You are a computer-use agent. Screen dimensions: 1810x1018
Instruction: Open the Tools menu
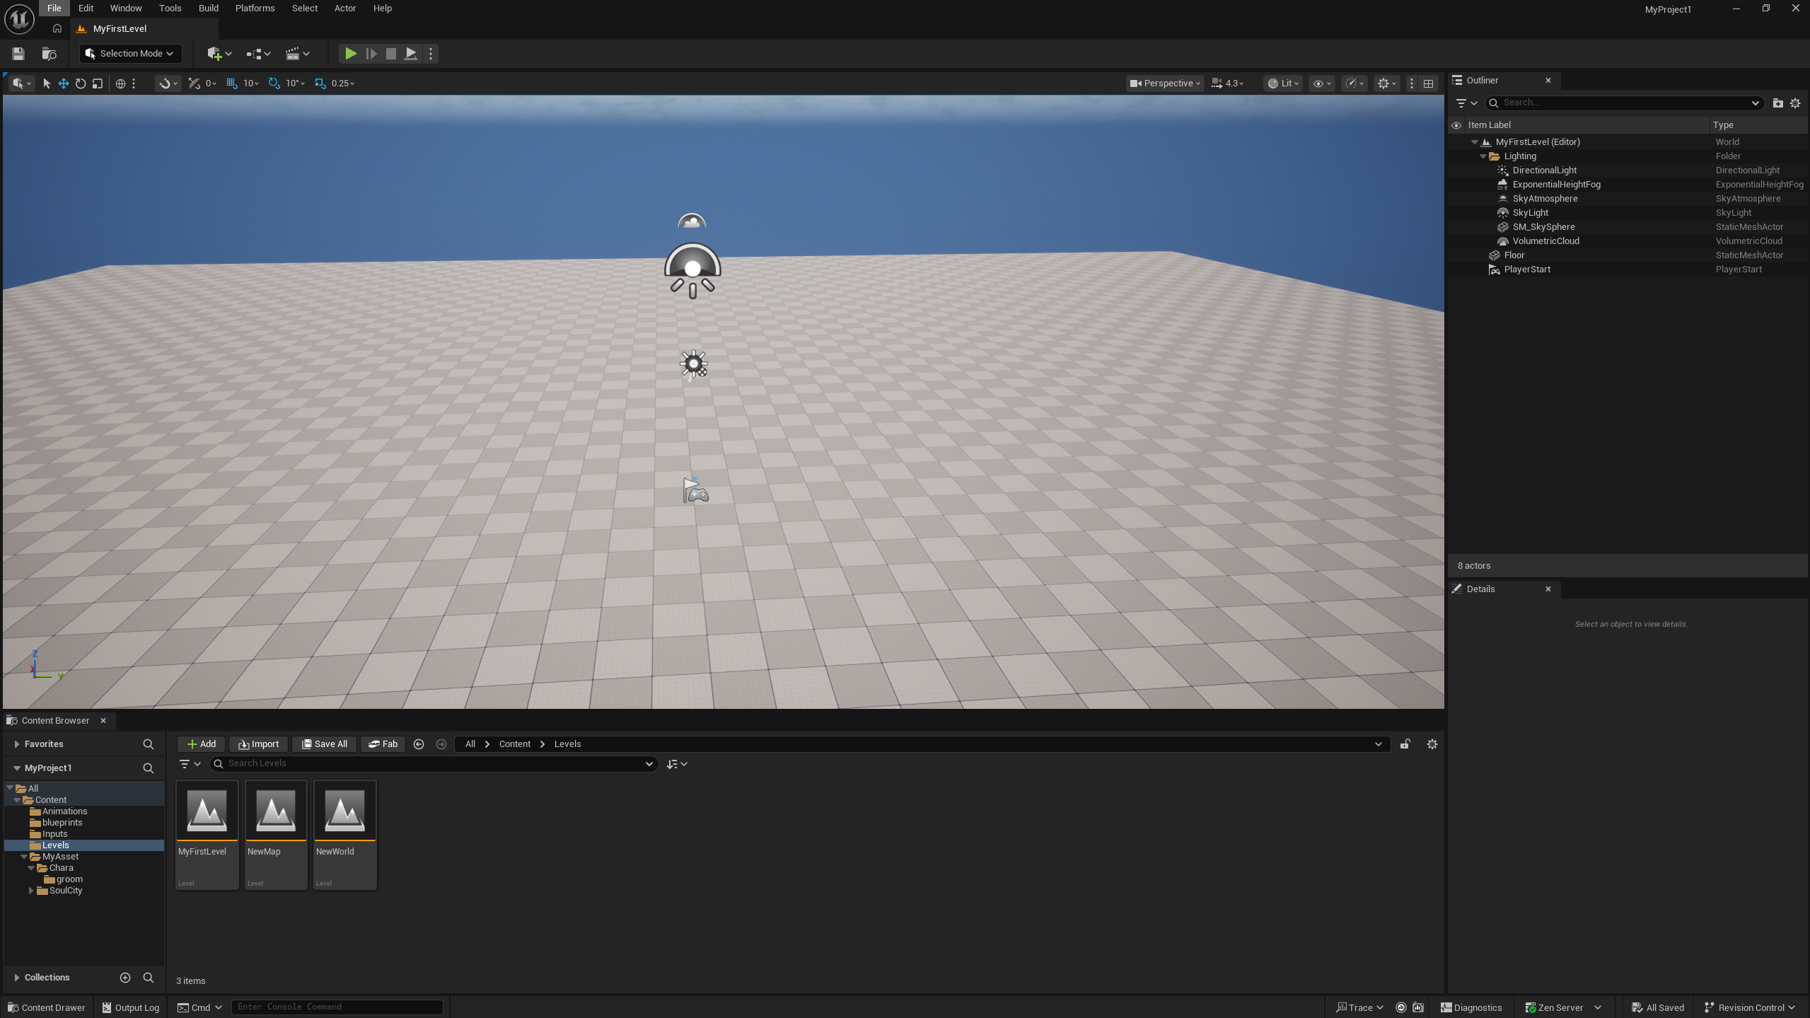(x=170, y=8)
